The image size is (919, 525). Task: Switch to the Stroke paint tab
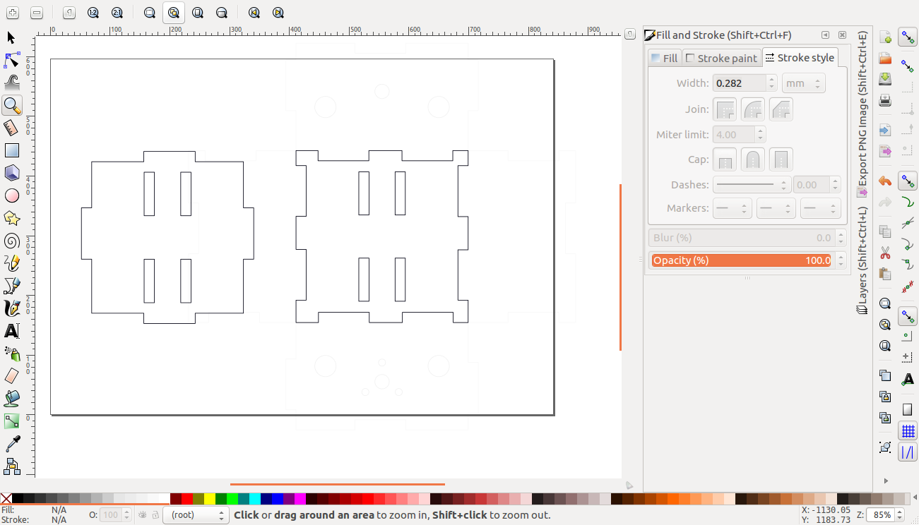tap(722, 59)
